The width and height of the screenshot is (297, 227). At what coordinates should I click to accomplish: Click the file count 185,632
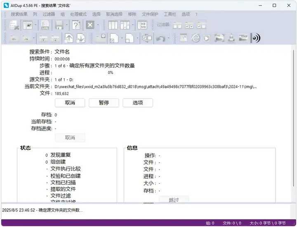pos(62,93)
